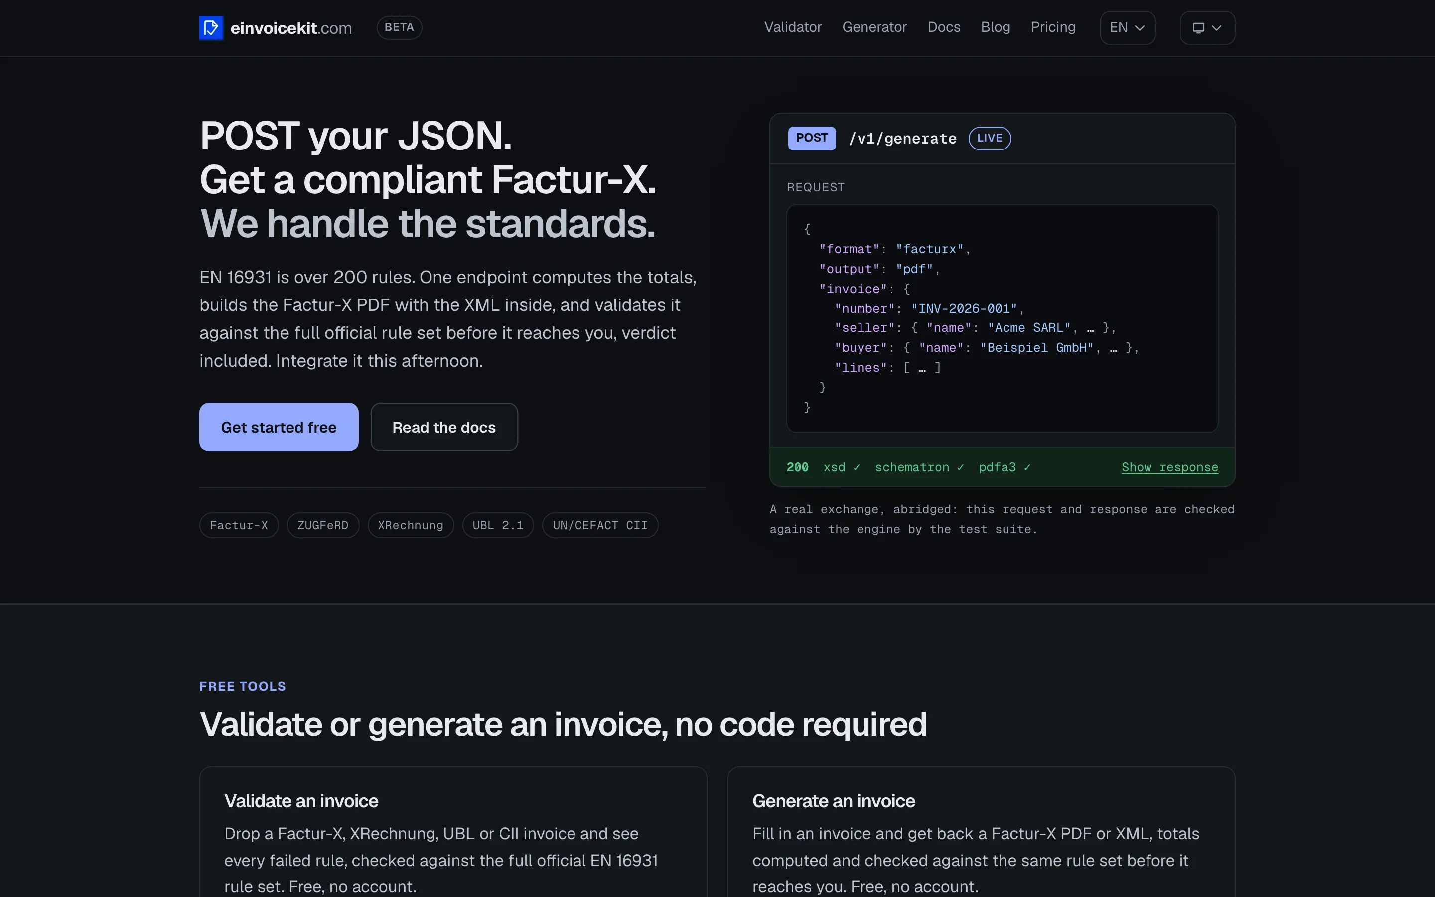
Task: Click the UN/CEFACT CII format chip
Action: tap(600, 525)
